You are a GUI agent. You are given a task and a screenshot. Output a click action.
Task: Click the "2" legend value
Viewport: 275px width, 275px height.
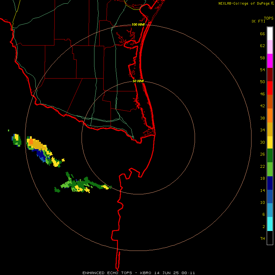coord(264,227)
